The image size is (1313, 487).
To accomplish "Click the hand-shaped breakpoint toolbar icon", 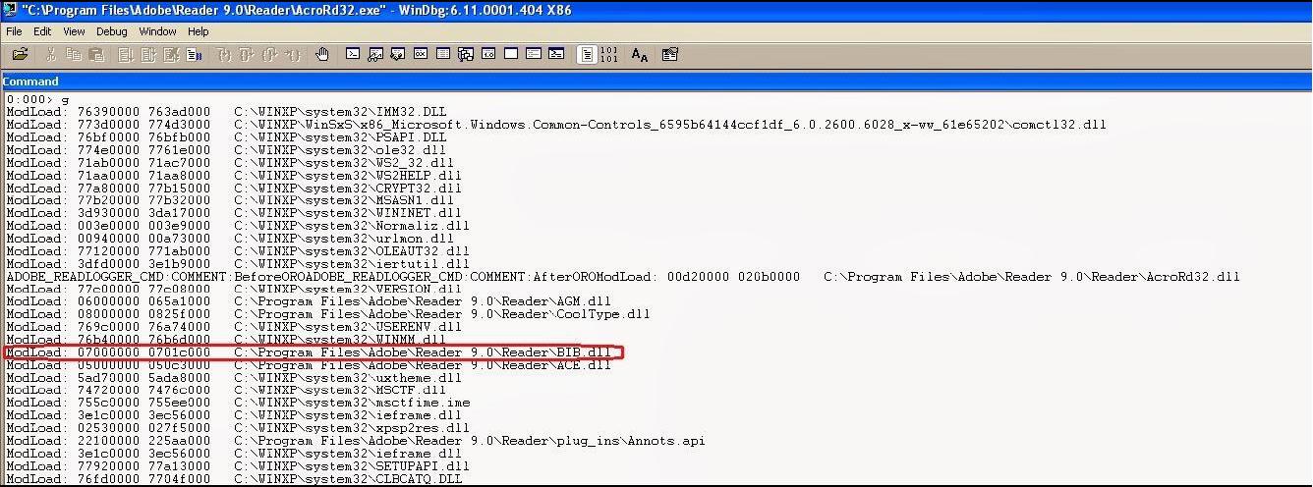I will coord(322,54).
